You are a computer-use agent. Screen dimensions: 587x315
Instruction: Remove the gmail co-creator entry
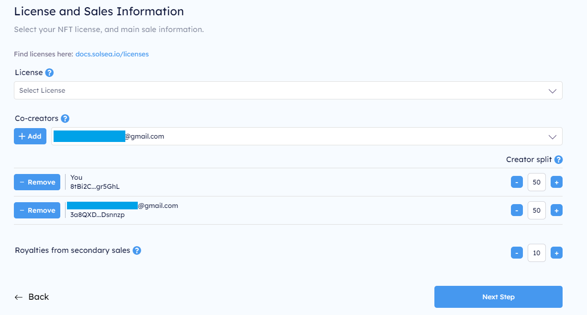pyautogui.click(x=37, y=210)
